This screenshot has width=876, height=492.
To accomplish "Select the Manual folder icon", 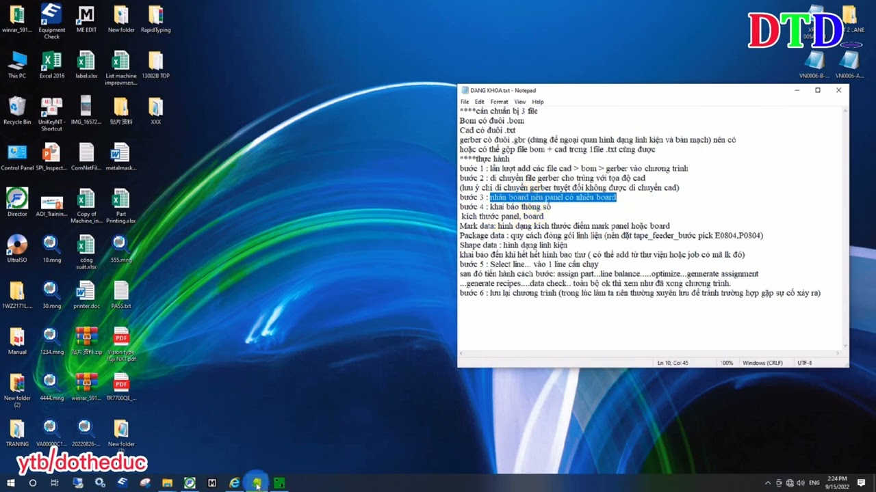I will coord(17,341).
